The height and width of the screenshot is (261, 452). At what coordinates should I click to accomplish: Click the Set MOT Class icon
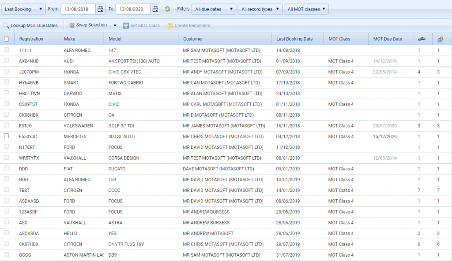[x=126, y=26]
